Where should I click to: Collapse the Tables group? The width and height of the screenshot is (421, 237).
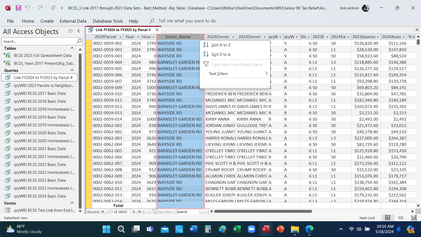[72, 48]
